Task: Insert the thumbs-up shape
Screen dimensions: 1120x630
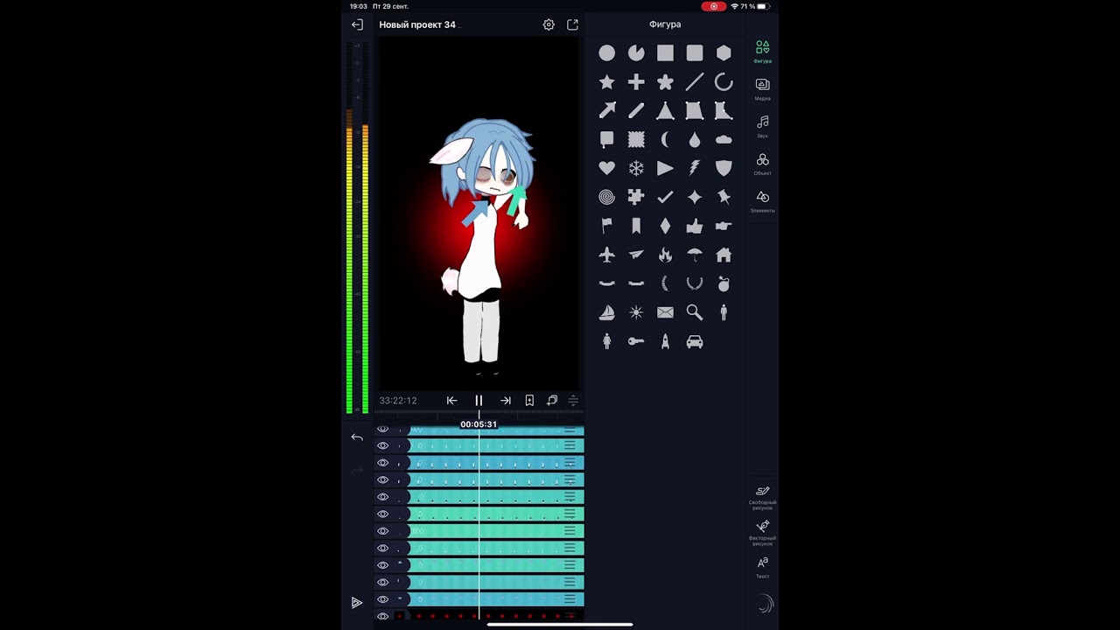Action: point(695,226)
